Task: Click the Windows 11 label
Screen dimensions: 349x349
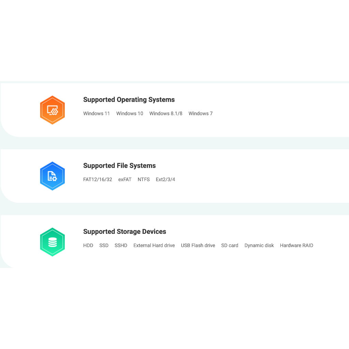Action: coord(96,113)
